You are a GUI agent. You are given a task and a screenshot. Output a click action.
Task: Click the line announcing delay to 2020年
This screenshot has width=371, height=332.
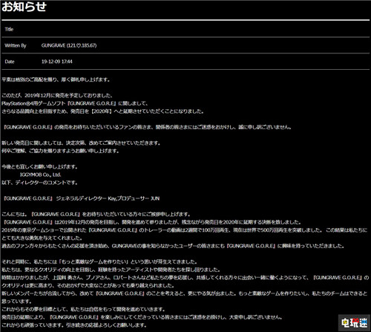tap(102, 111)
